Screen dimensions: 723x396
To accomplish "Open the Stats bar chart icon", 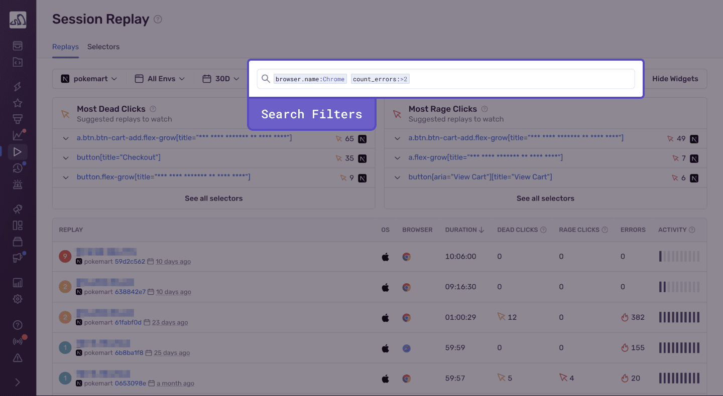I will click(x=18, y=282).
